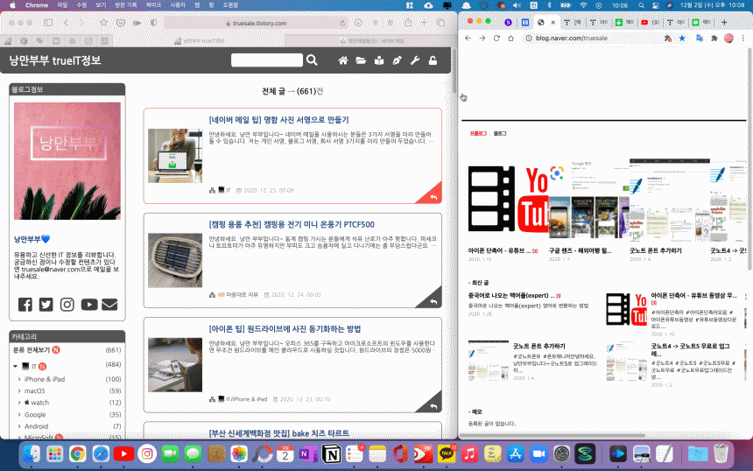Viewport: 753px width, 471px height.
Task: Open the 도움말 menu in the menu bar
Action: [x=230, y=5]
